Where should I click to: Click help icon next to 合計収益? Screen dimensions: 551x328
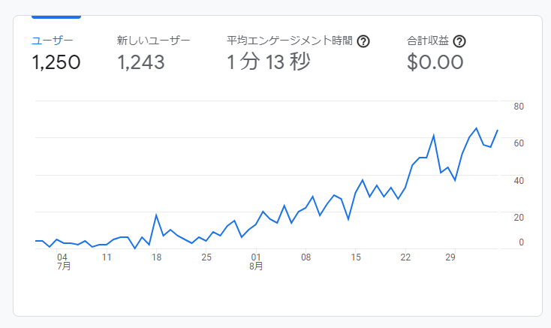[x=459, y=41]
